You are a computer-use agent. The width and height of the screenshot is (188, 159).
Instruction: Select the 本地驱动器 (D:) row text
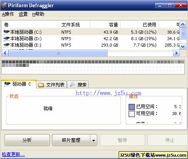point(26,39)
